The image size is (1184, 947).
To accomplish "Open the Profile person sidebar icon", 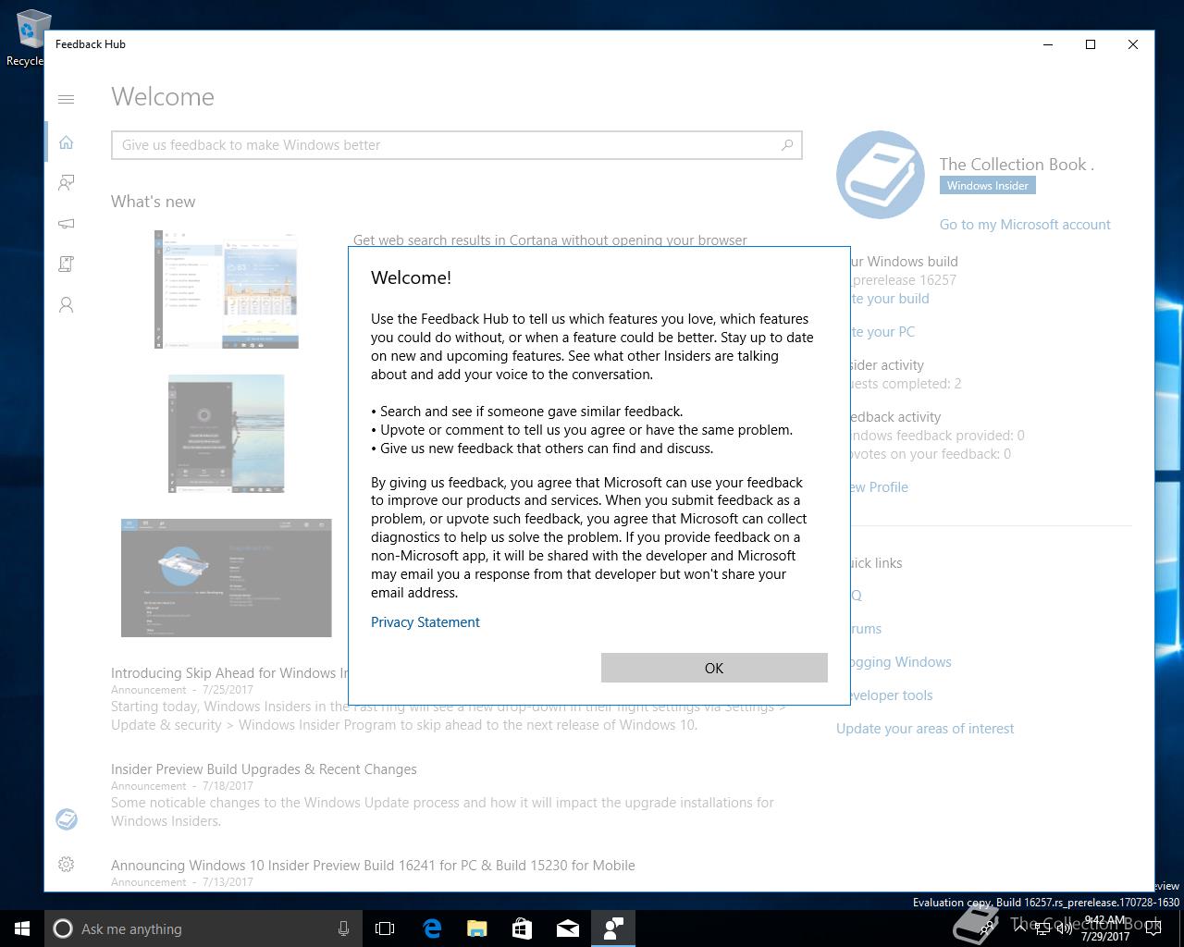I will coord(66,305).
